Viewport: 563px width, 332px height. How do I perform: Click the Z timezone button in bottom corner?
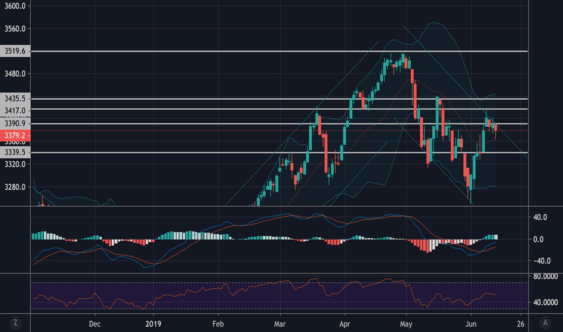tap(16, 323)
